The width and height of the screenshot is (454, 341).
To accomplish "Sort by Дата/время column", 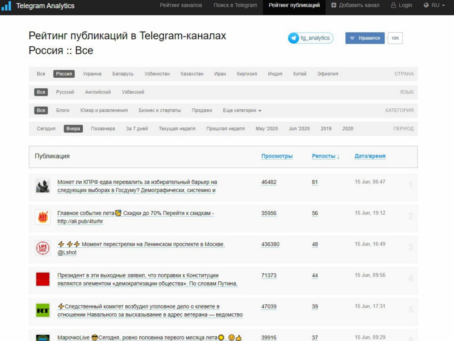I will (370, 156).
